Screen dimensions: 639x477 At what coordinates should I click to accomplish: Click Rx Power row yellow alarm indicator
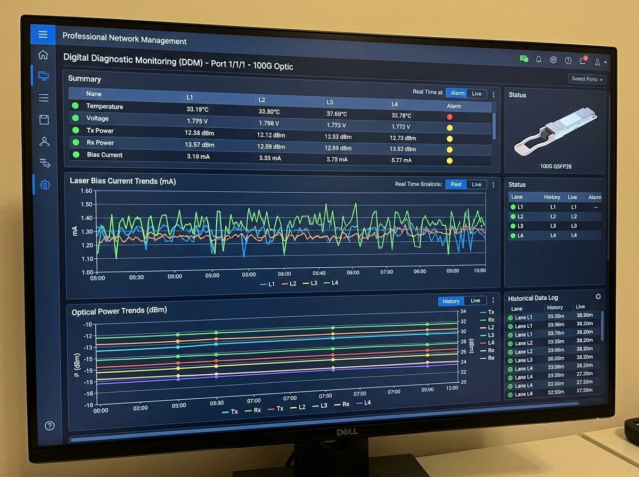[449, 150]
